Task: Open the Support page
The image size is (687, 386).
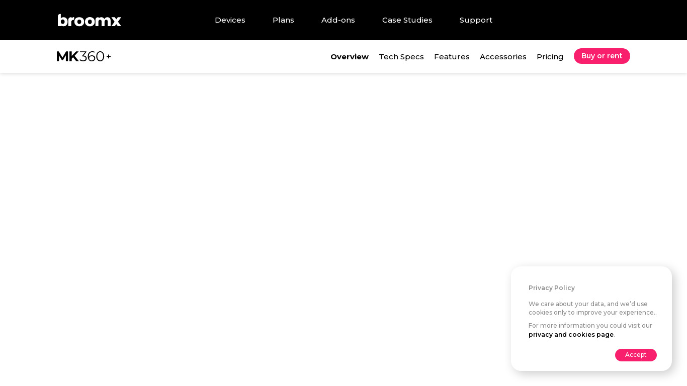Action: pos(476,20)
